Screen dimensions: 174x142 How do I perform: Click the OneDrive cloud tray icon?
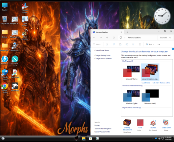[156, 138]
